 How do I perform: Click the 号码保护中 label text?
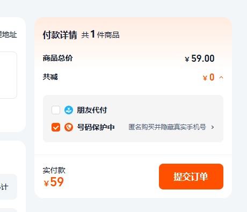click(96, 127)
